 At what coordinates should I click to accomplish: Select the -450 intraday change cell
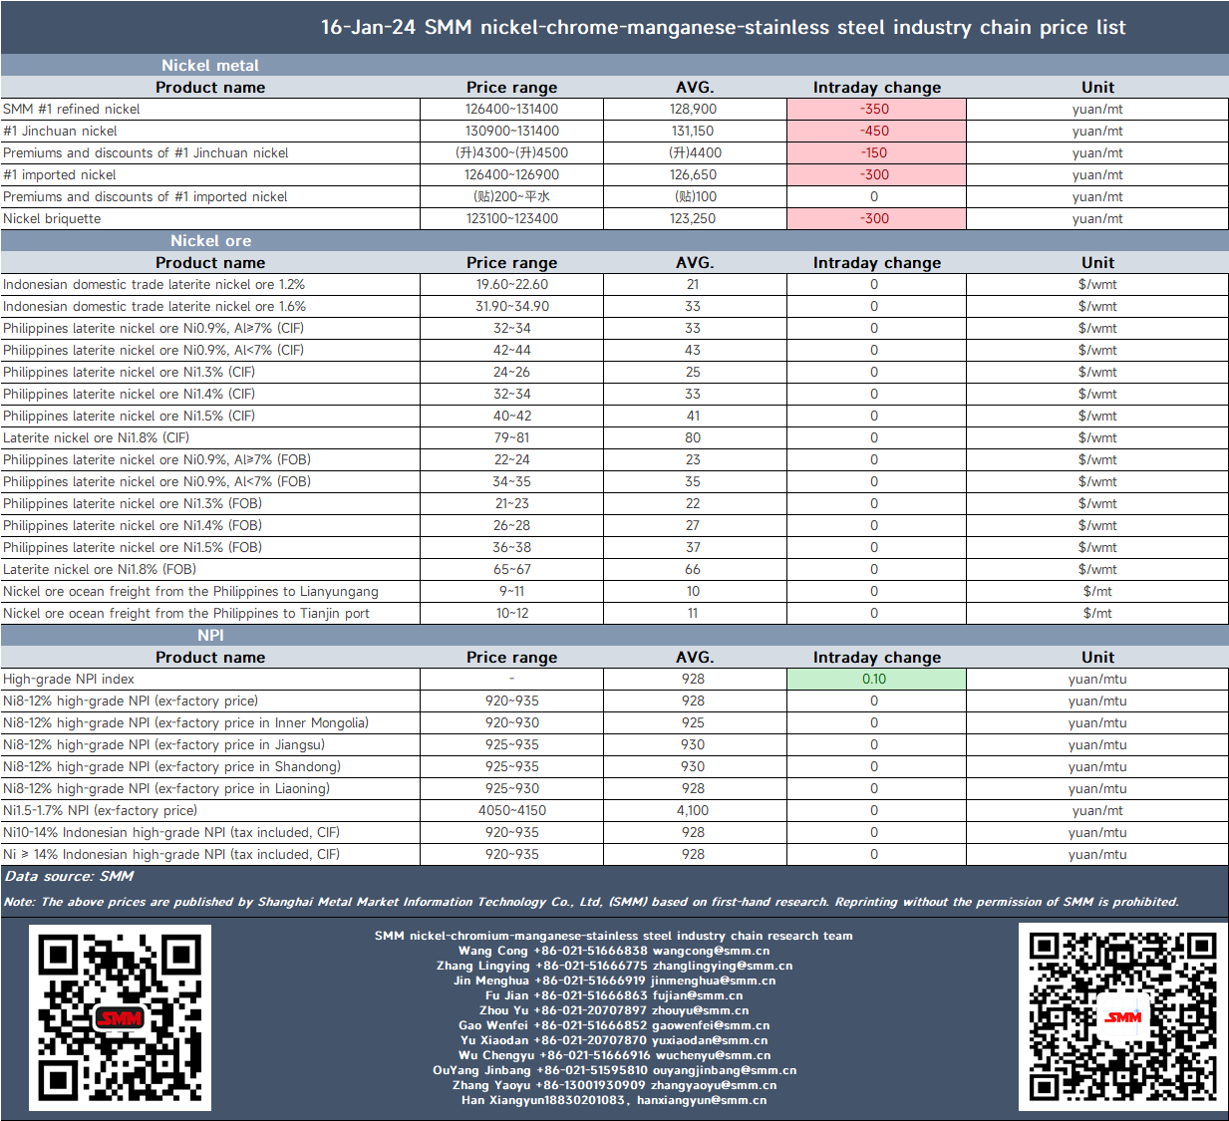pyautogui.click(x=876, y=131)
